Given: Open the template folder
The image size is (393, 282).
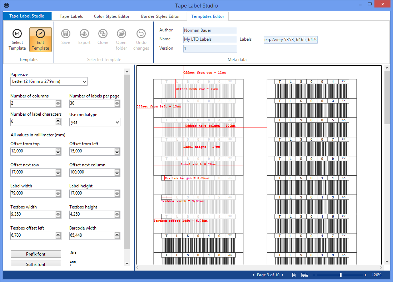Looking at the screenshot, I should [x=121, y=39].
